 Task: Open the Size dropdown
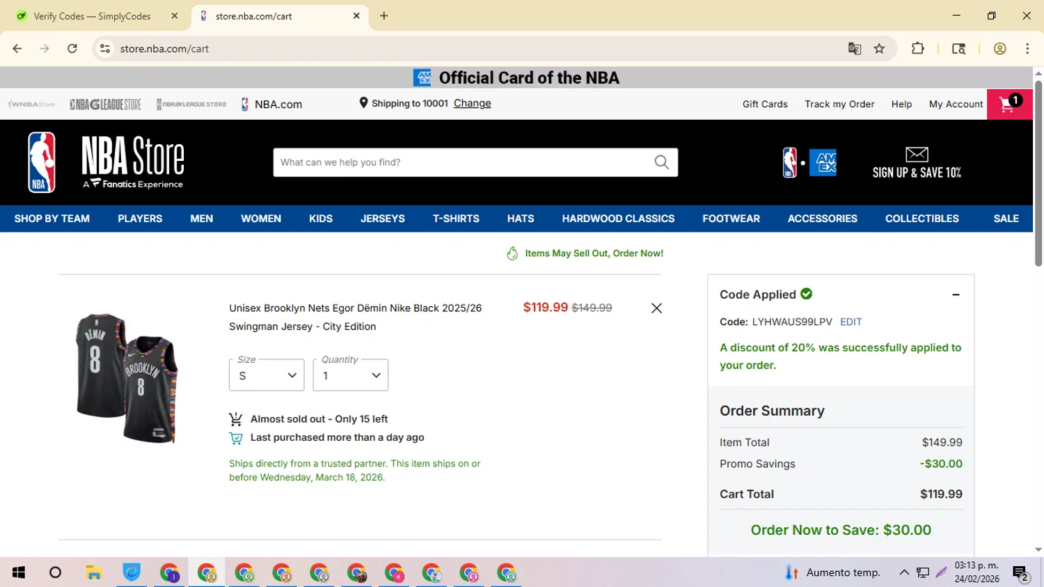[x=267, y=375]
